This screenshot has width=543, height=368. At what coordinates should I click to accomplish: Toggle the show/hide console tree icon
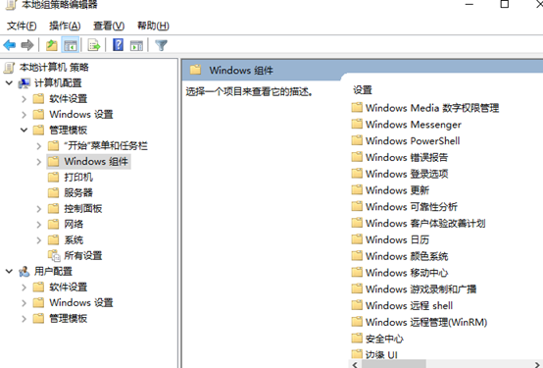click(x=71, y=45)
